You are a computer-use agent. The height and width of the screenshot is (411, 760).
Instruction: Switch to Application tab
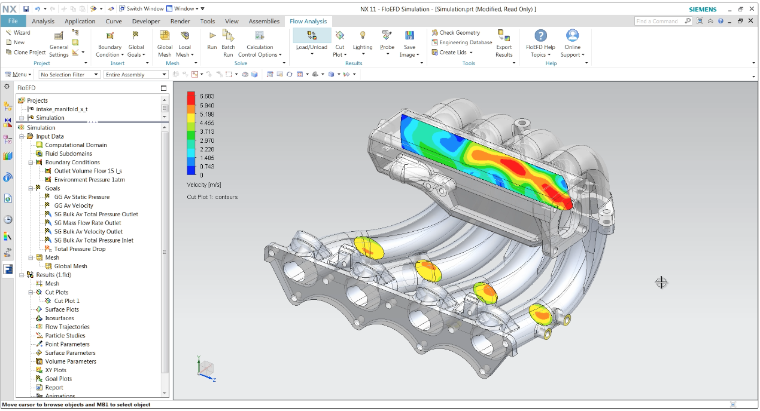pyautogui.click(x=80, y=21)
